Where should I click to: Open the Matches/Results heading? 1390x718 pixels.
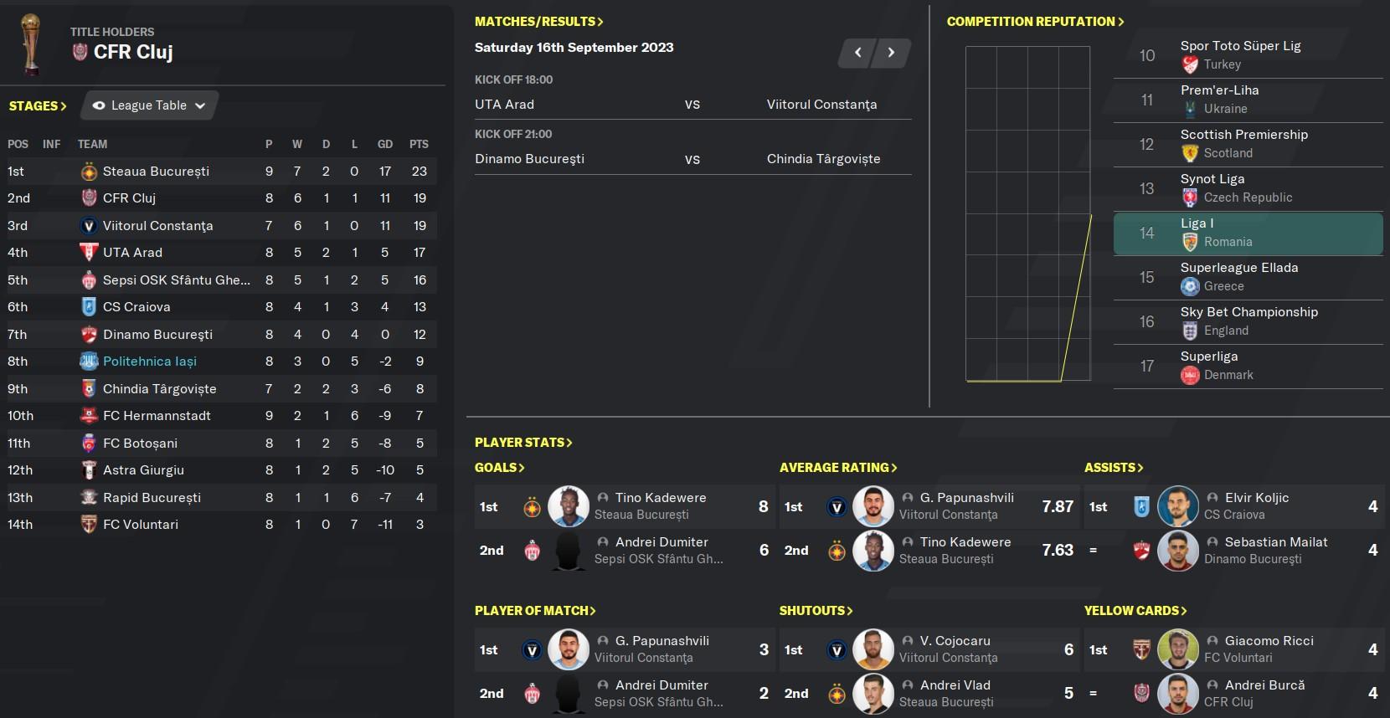coord(539,22)
